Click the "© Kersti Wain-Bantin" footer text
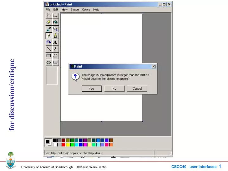 (x=92, y=167)
